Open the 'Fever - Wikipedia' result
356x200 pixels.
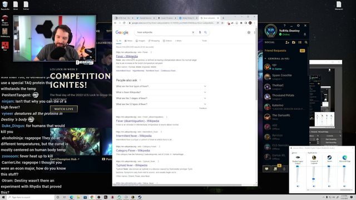(127, 56)
